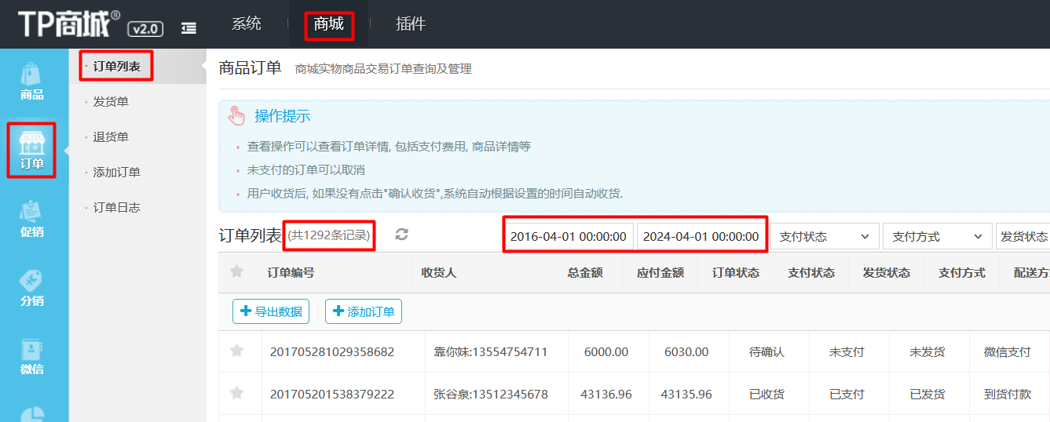Expand the 支付状态 filter dropdown

click(x=824, y=236)
